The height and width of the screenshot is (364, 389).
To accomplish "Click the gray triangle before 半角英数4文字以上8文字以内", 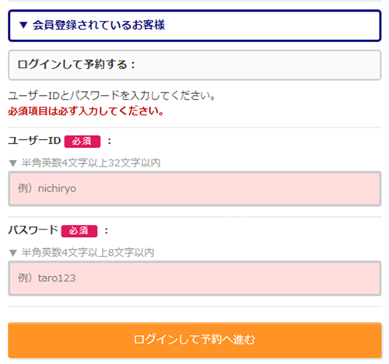I will 12,253.
